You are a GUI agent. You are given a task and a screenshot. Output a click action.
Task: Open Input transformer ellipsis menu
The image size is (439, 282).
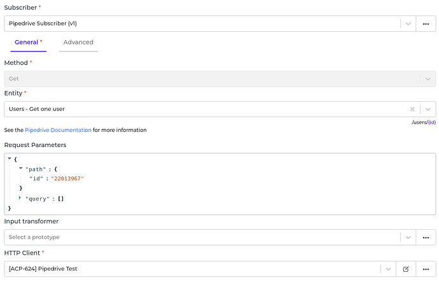(426, 237)
